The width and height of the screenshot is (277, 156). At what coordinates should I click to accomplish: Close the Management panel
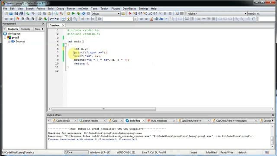pyautogui.click(x=43, y=23)
